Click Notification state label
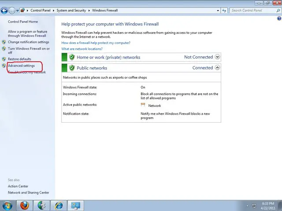The height and width of the screenshot is (211, 282). (x=76, y=114)
